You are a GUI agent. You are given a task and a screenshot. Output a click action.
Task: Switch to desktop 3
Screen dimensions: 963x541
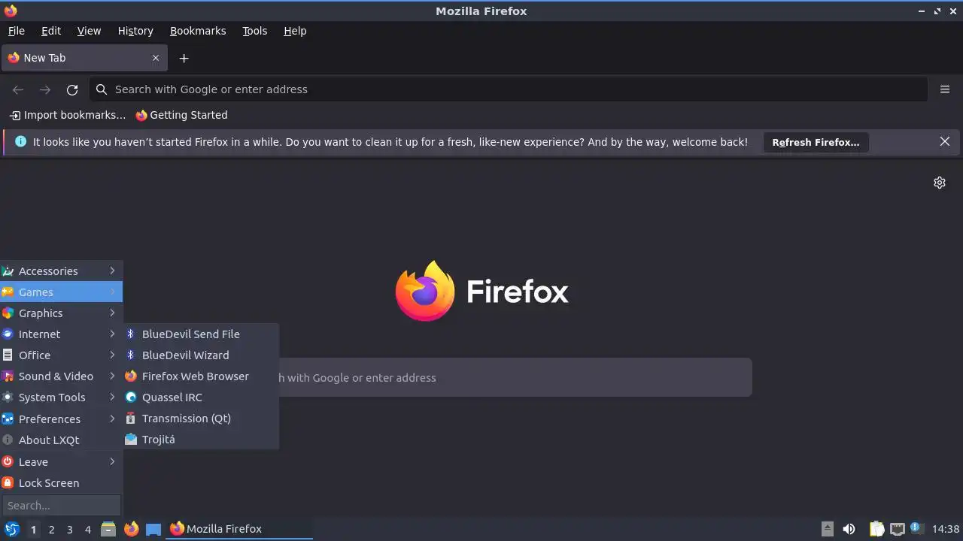69,530
